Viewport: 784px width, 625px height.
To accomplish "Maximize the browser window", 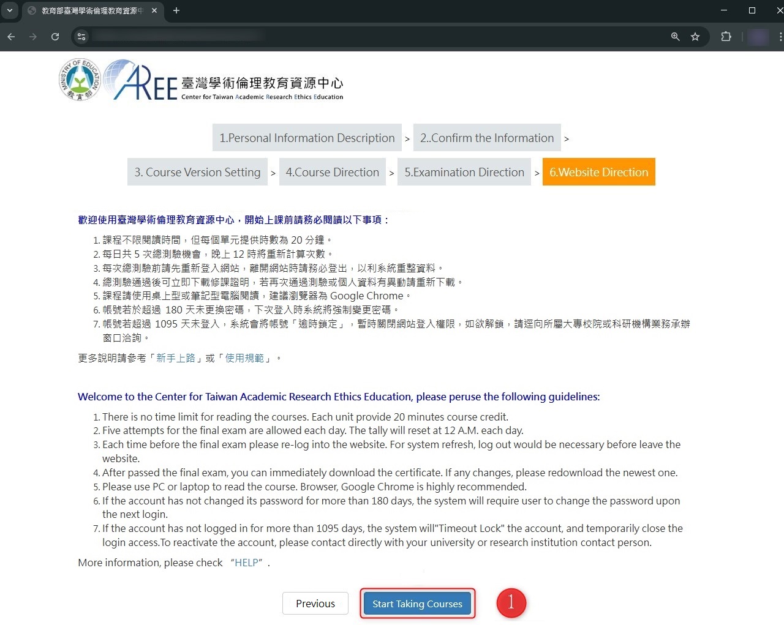I will [x=752, y=10].
